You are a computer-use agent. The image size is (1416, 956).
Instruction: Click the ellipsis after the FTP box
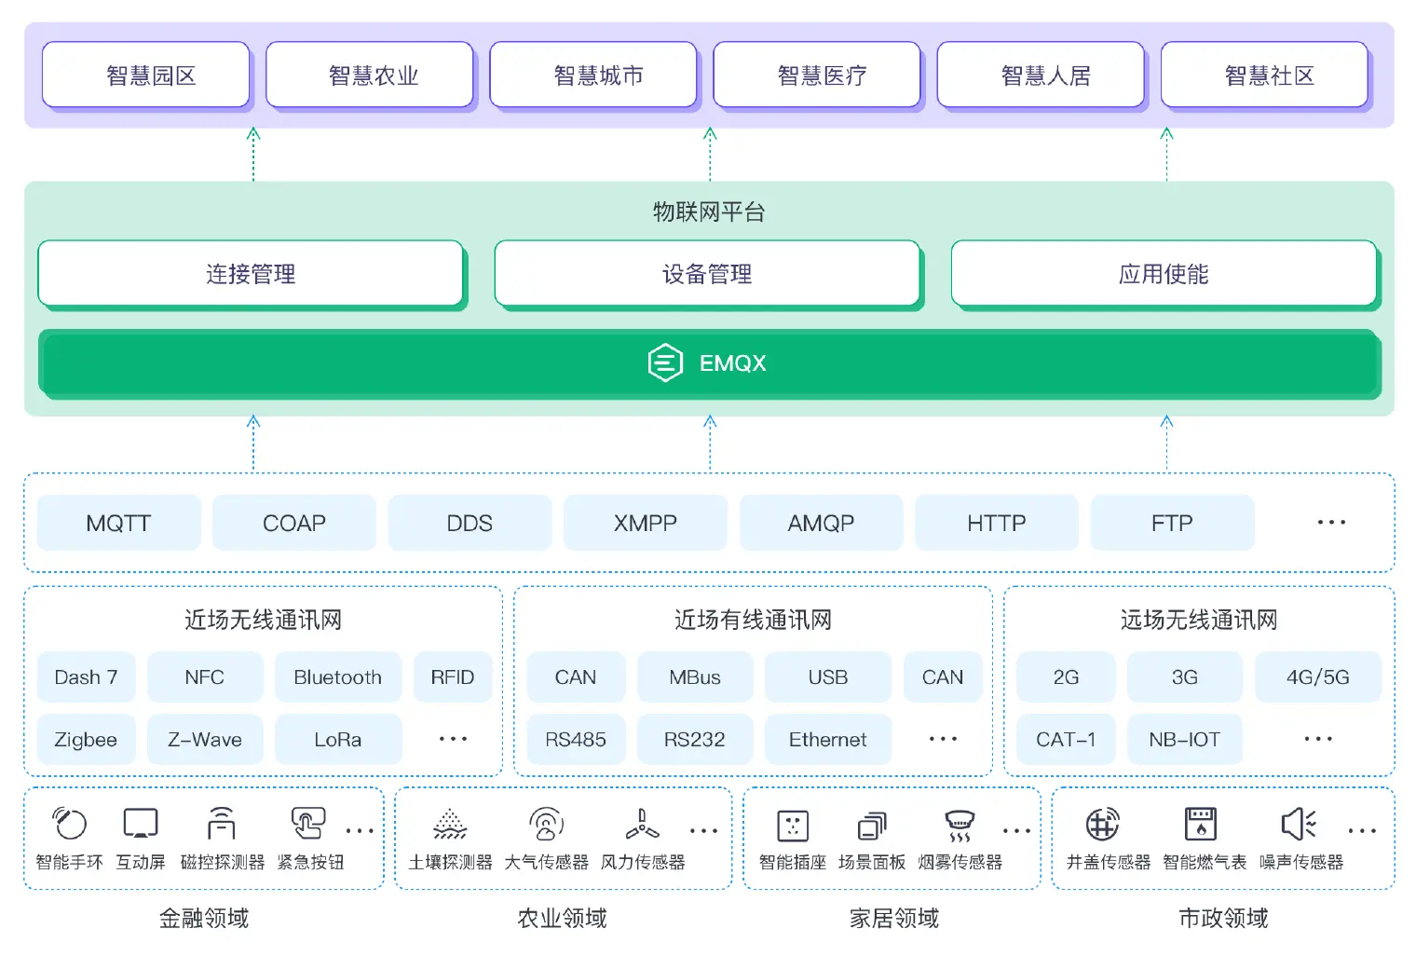[1331, 523]
